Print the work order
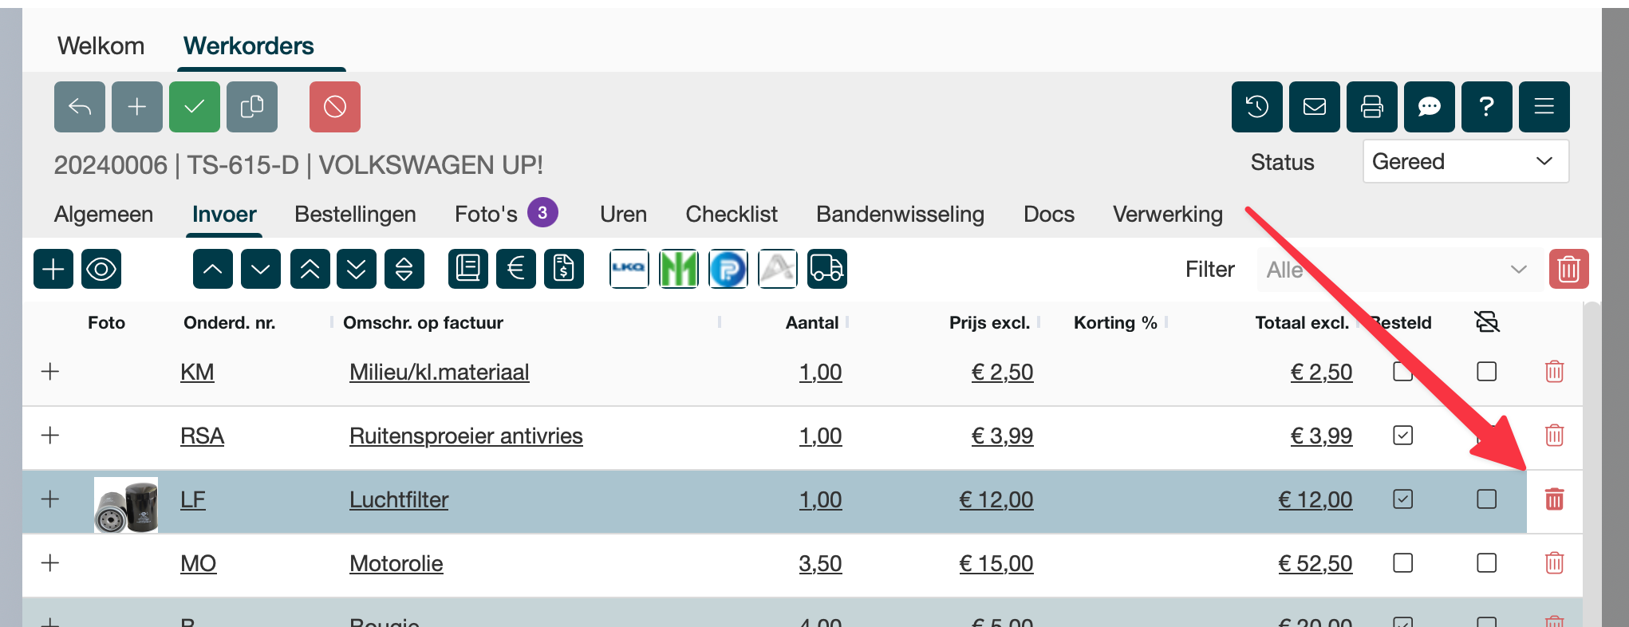This screenshot has width=1629, height=627. (x=1371, y=107)
